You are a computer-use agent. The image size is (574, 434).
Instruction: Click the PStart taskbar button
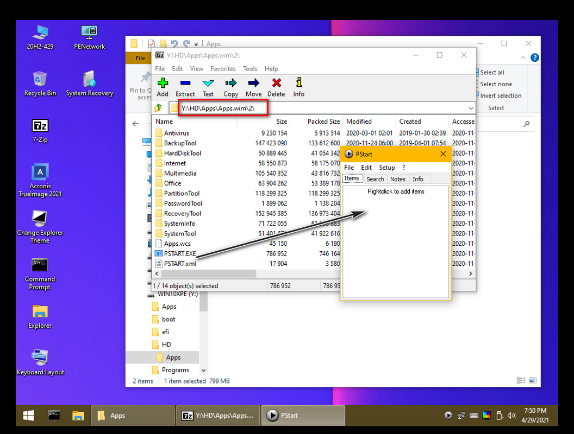coord(303,416)
